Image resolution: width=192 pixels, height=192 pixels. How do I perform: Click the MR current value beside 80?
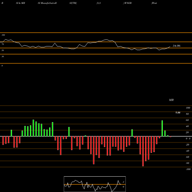click(x=178, y=113)
